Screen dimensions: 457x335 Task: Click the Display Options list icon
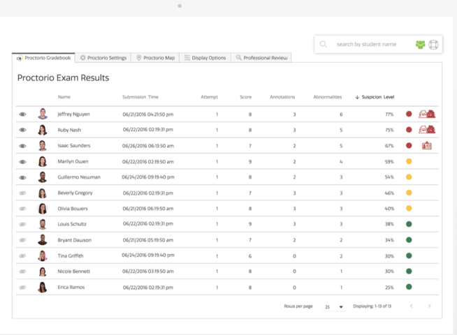[x=187, y=58]
